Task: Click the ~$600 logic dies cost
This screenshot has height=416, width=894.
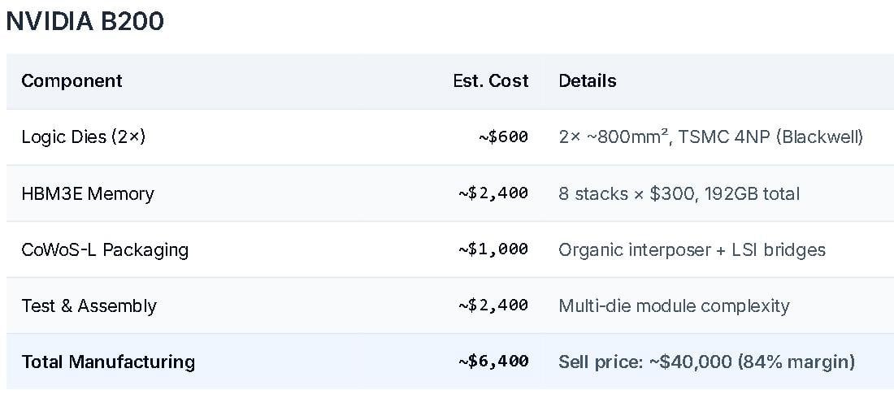Action: pos(503,137)
